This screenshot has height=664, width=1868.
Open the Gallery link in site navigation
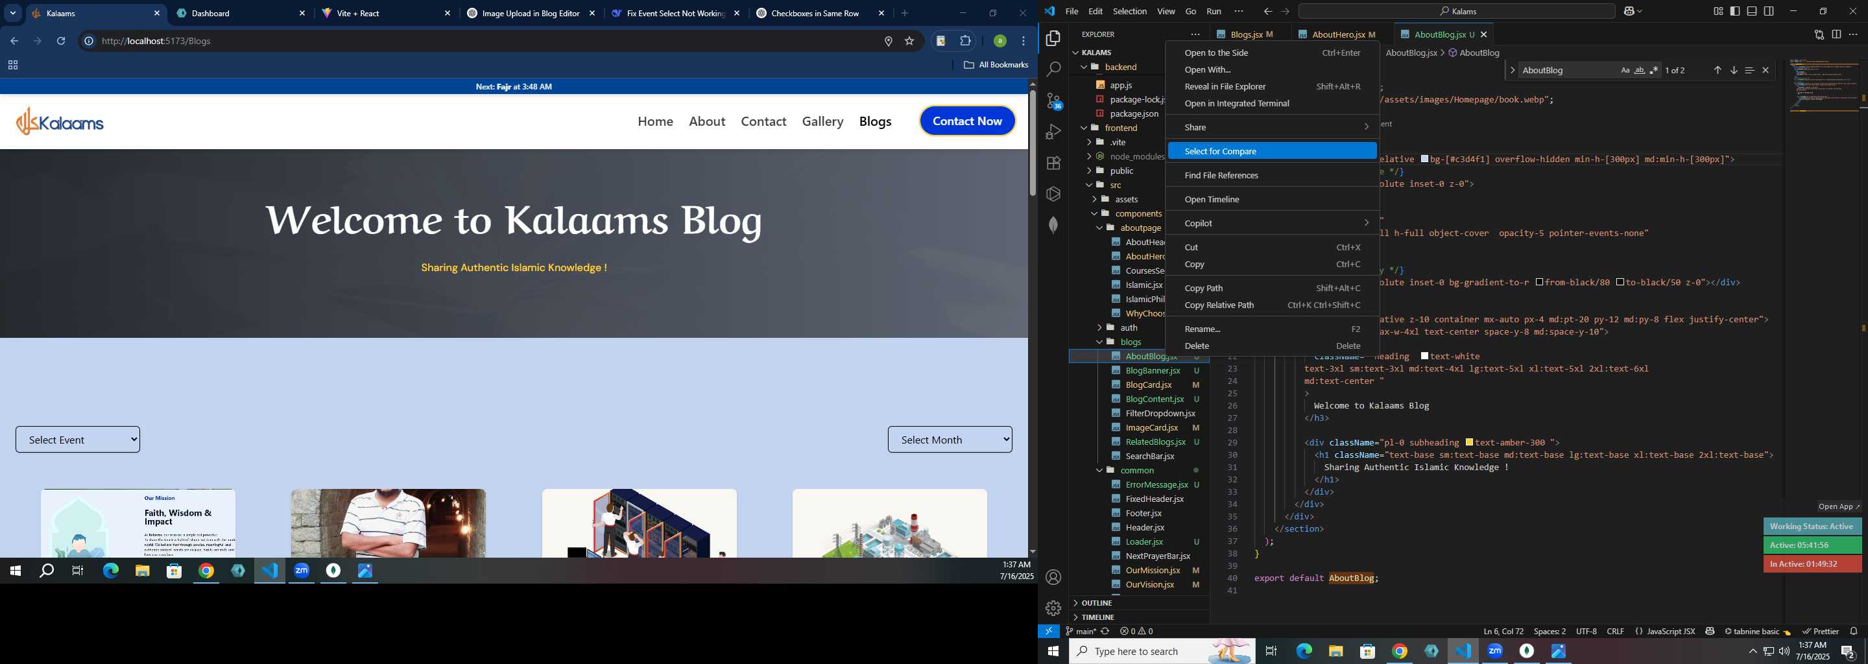tap(822, 121)
